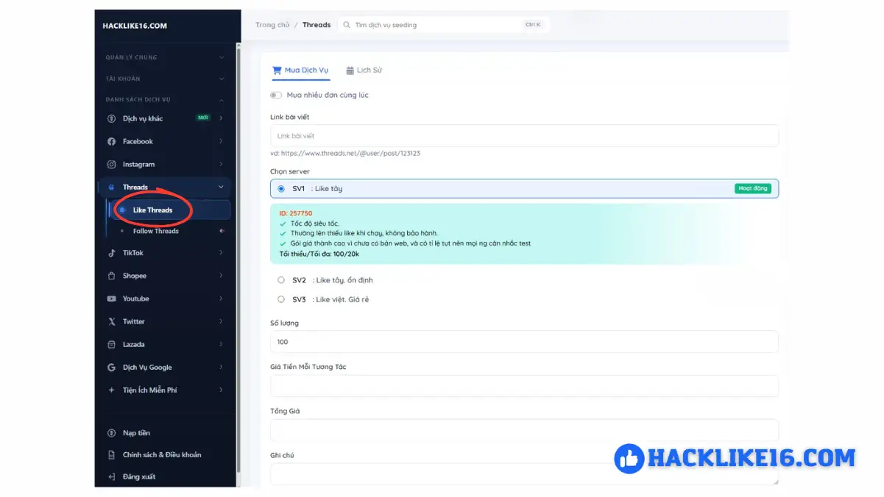Select the SV1 Like tây radio button
This screenshot has width=884, height=497.
click(281, 188)
